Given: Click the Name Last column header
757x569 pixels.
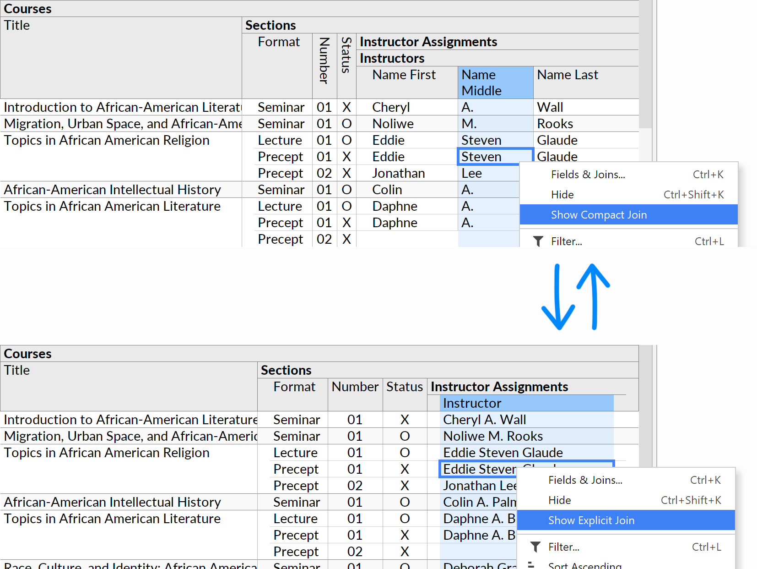Looking at the screenshot, I should [568, 75].
